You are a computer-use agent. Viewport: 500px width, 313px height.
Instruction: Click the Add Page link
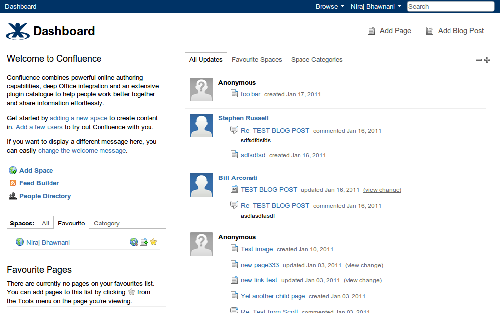pyautogui.click(x=396, y=31)
